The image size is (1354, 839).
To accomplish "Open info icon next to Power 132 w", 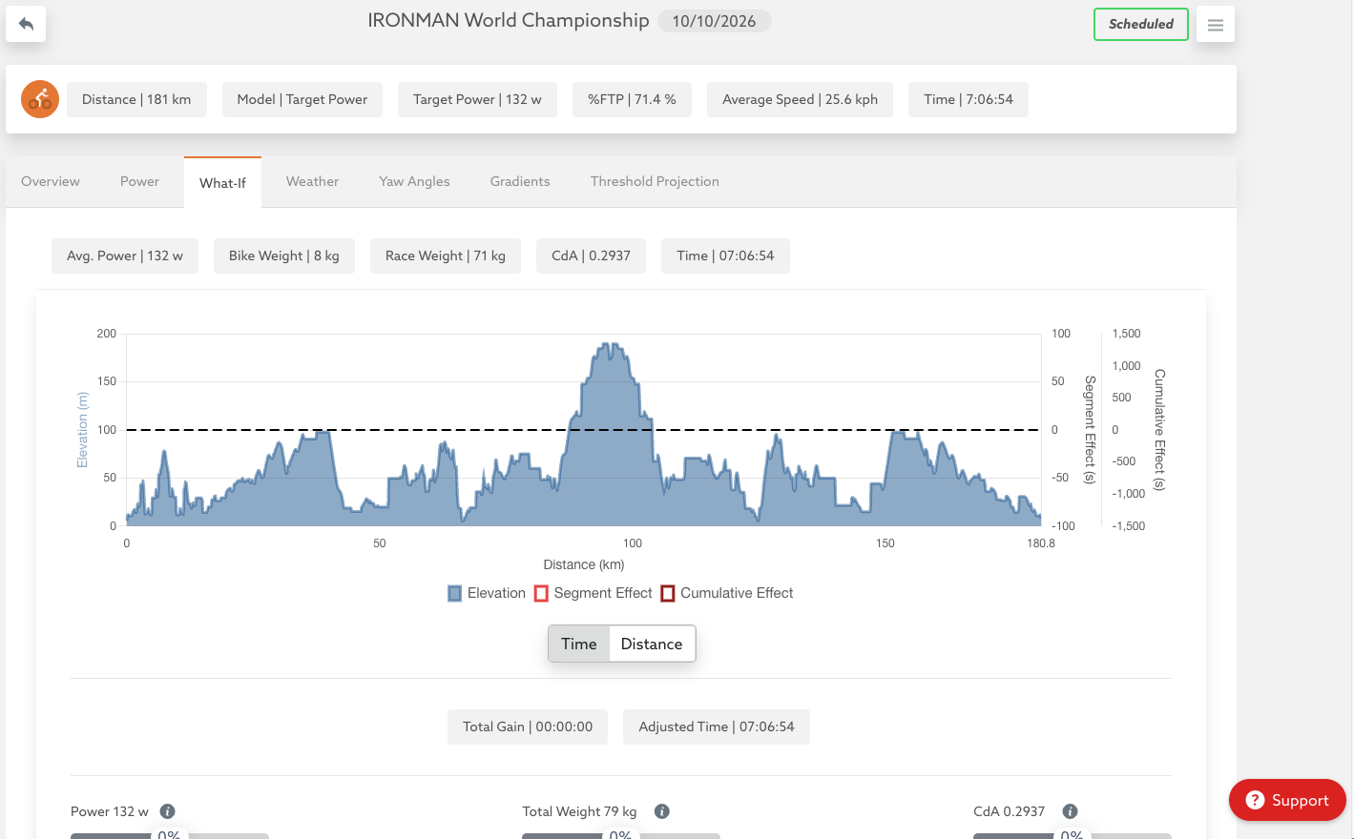I will click(168, 811).
